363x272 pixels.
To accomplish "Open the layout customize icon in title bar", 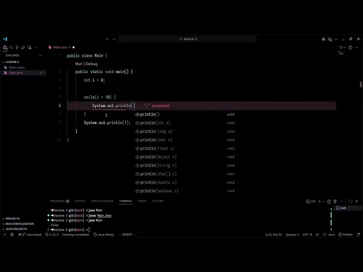I will [330, 39].
